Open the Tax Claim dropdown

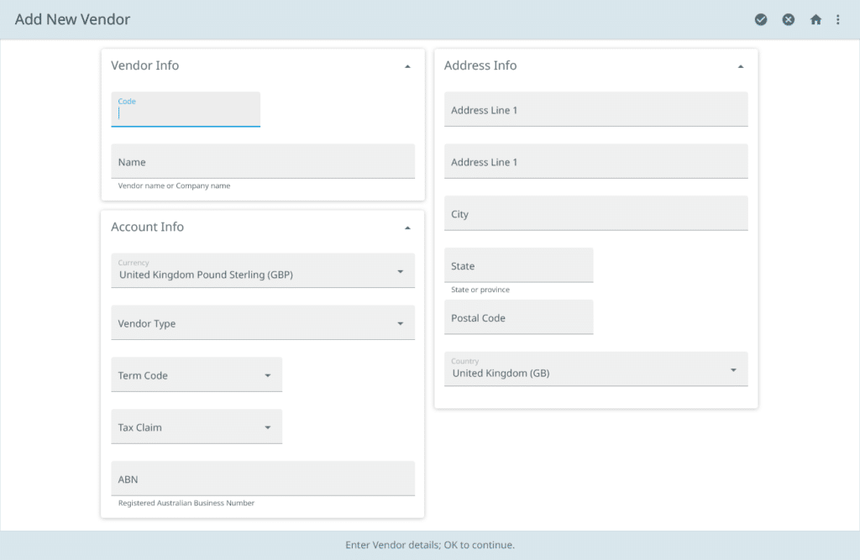tap(197, 427)
